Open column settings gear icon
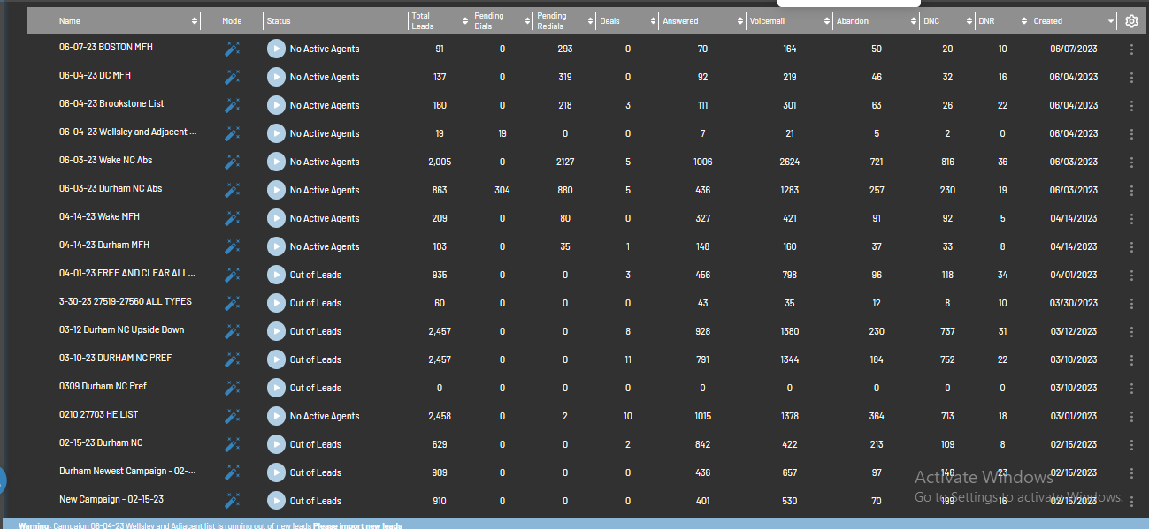 click(1131, 21)
